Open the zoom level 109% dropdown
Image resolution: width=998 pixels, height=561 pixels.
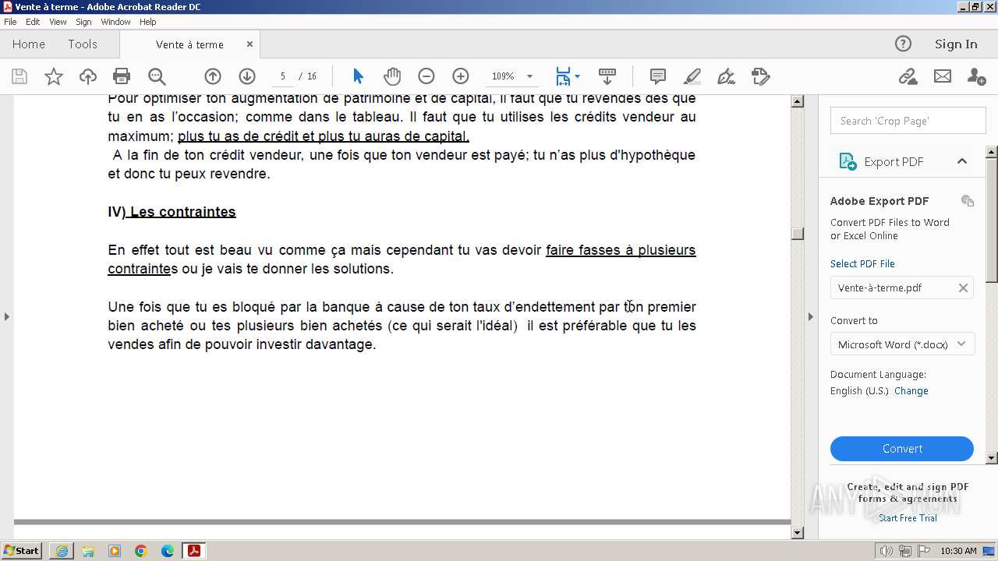click(529, 76)
